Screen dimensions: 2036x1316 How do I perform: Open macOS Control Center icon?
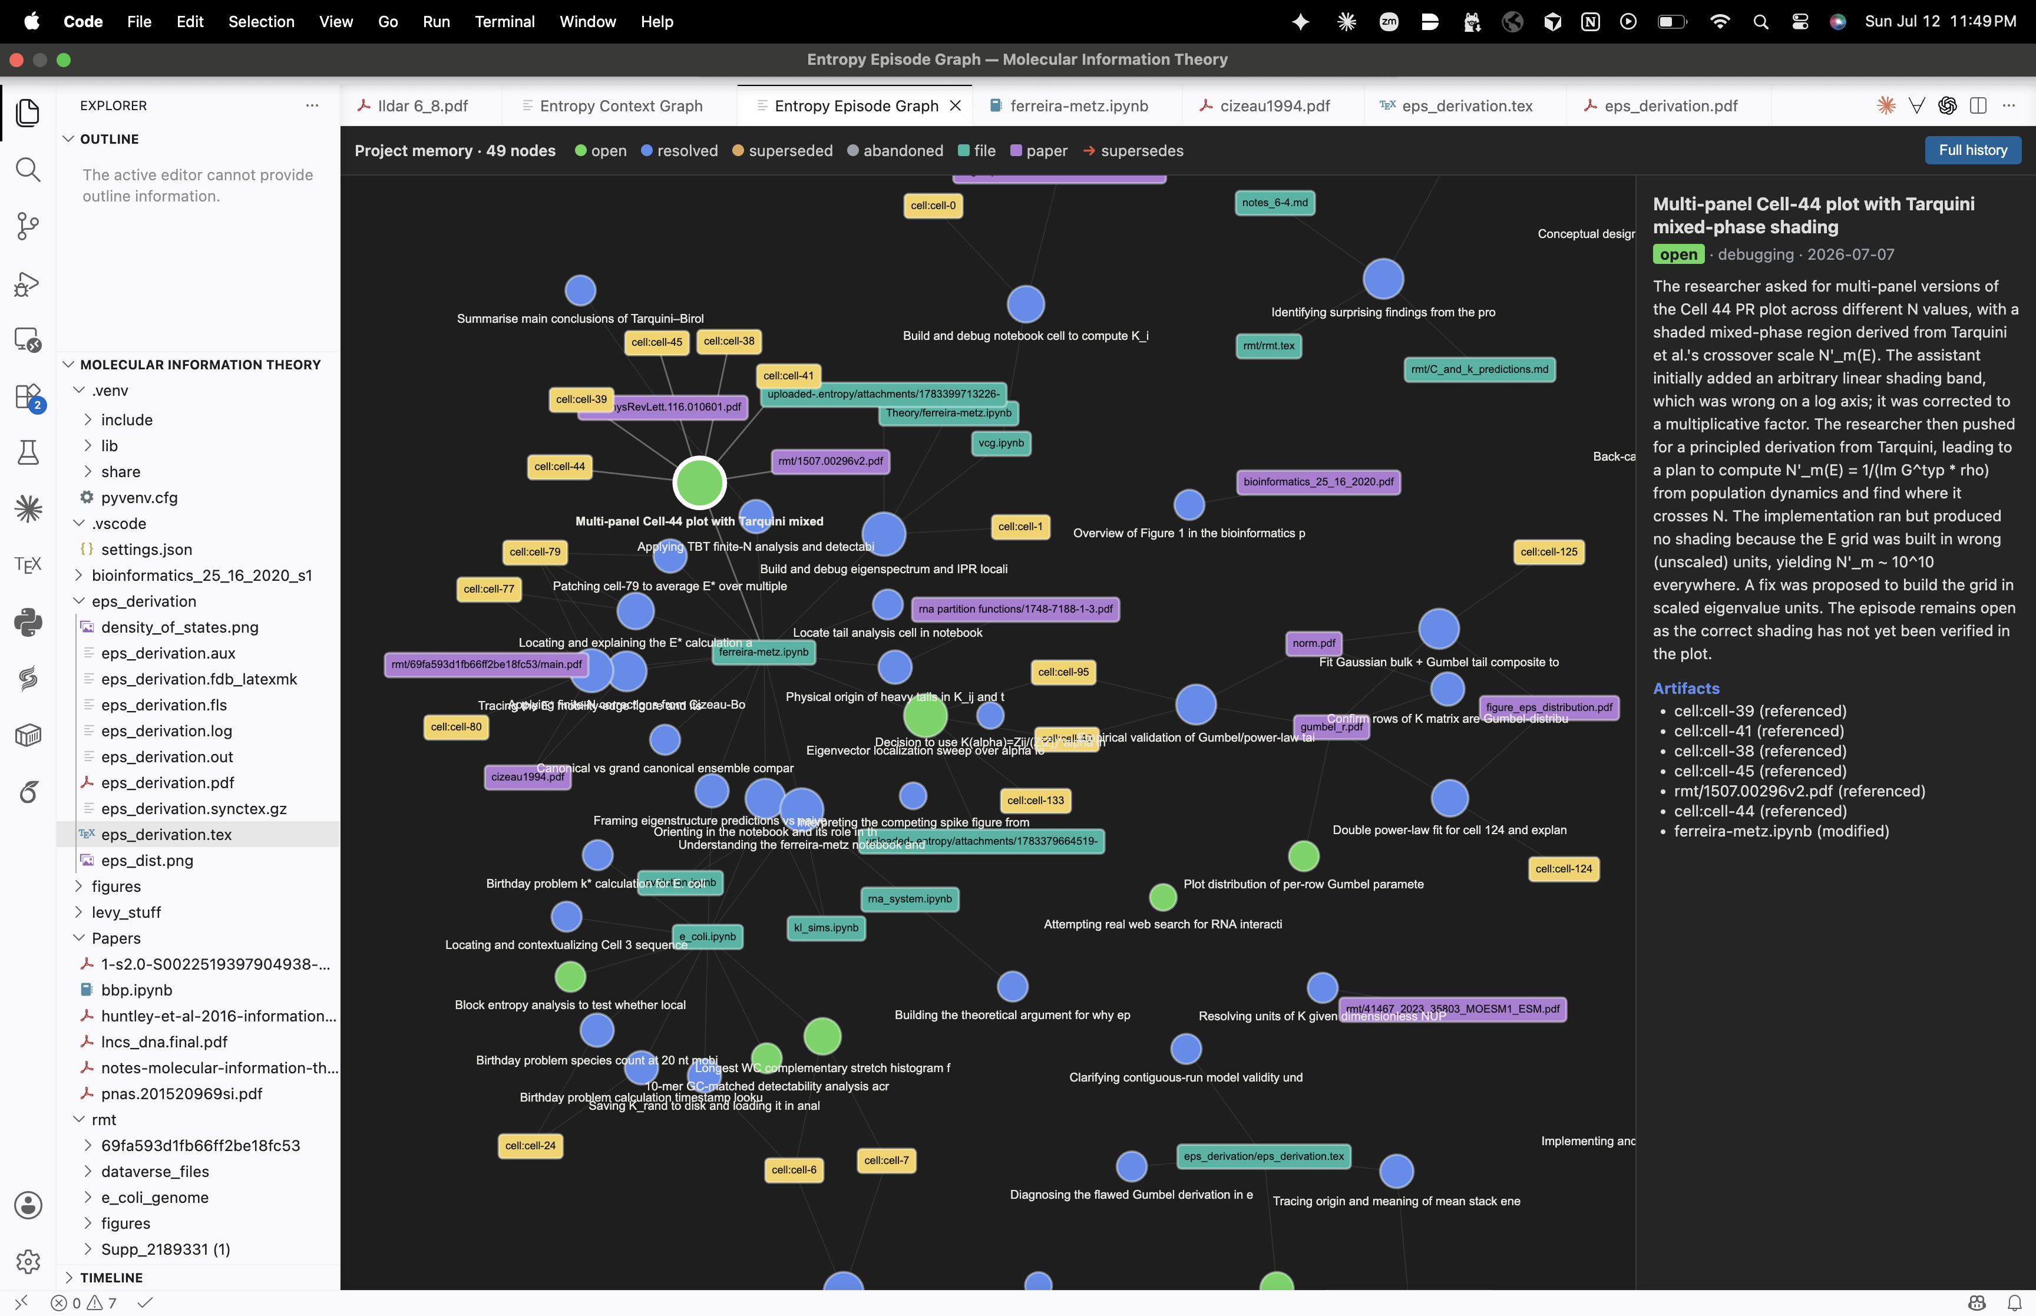pyautogui.click(x=1800, y=21)
